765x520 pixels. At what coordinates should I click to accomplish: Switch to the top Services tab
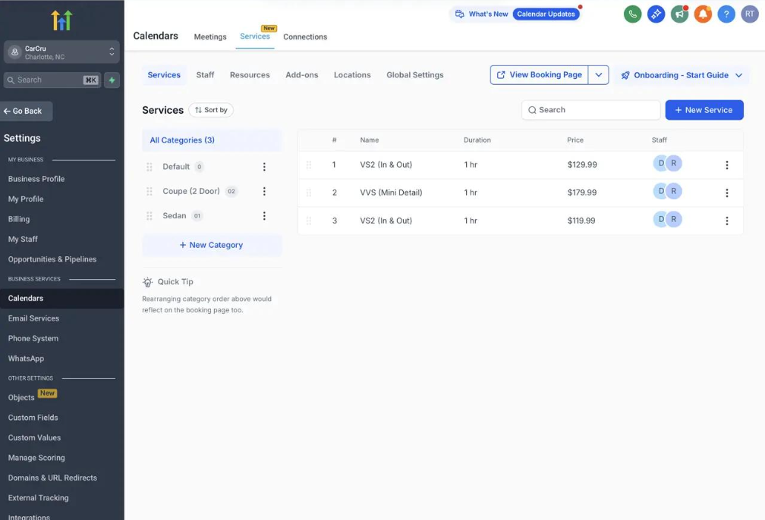pos(255,36)
